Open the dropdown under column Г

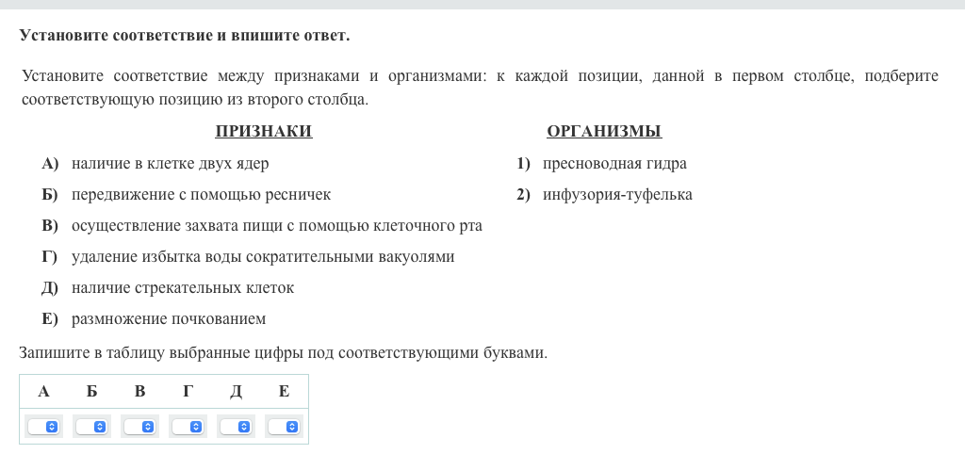(x=188, y=427)
